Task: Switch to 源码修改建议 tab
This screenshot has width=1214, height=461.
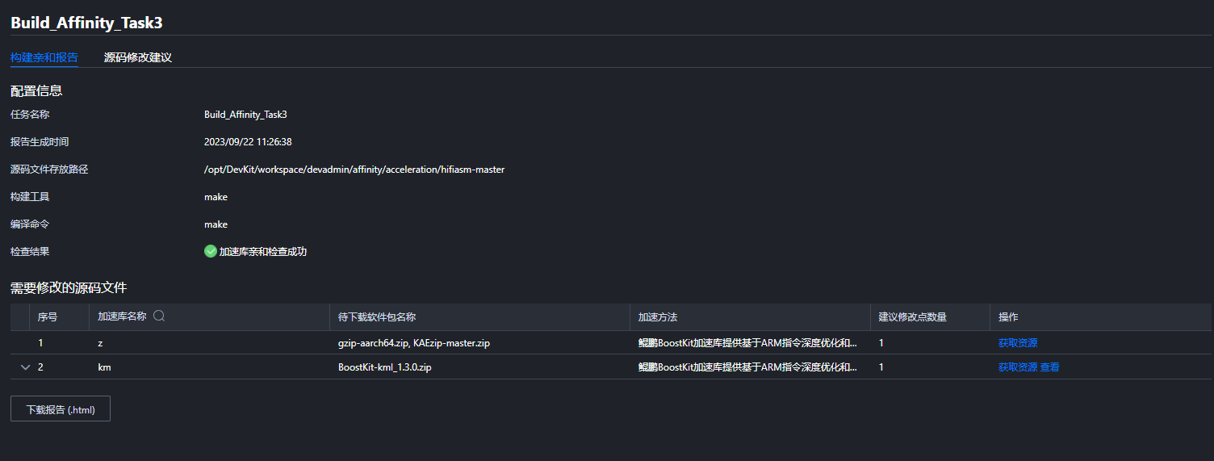Action: click(138, 57)
